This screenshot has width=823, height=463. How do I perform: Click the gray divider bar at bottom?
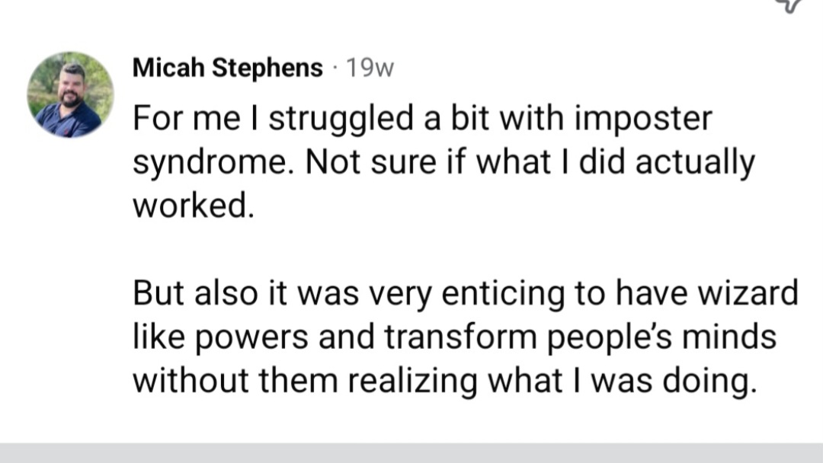(x=411, y=453)
